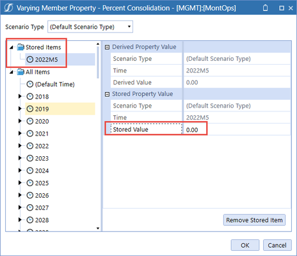Click the Remove Stored Item button
The width and height of the screenshot is (297, 256).
[x=254, y=220]
